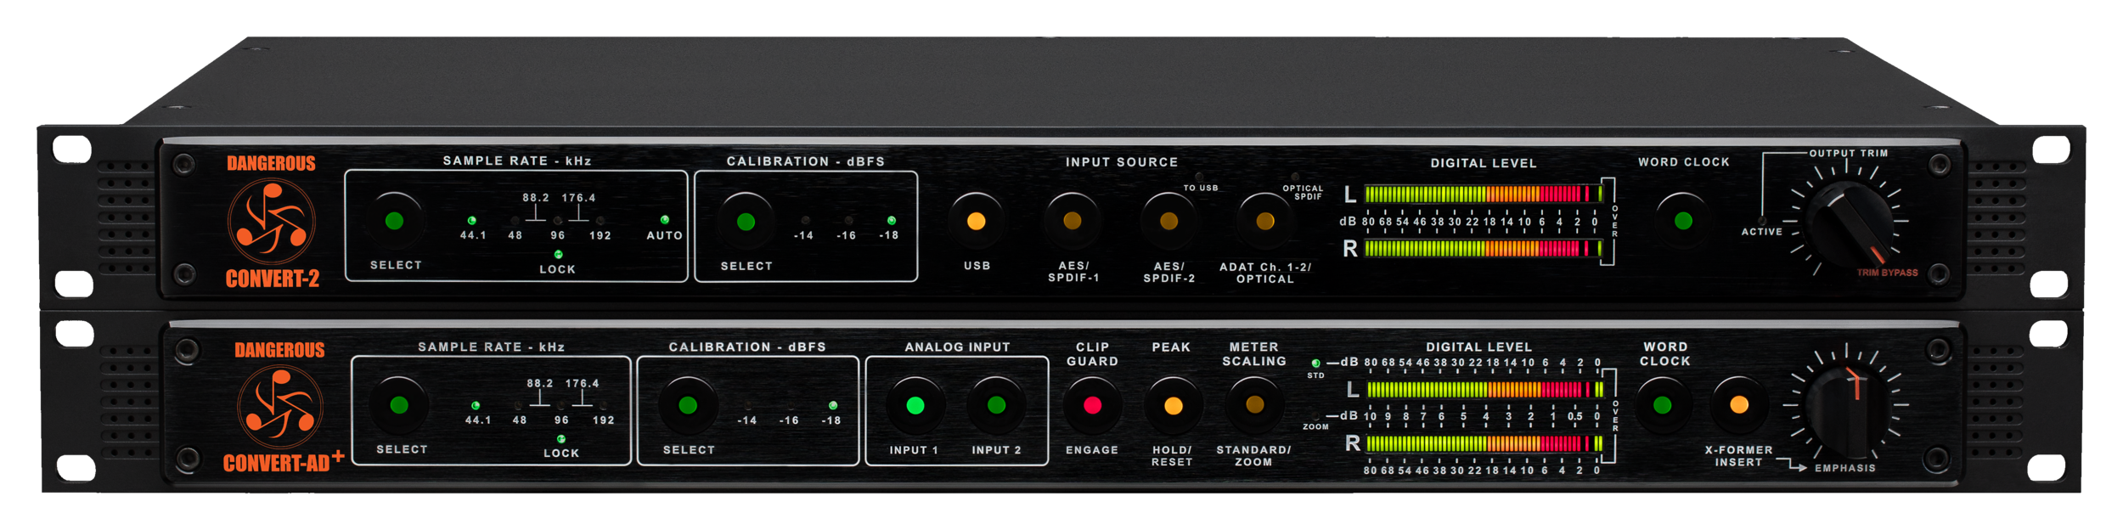Click the 96 LED on Convert-2
Image resolution: width=2123 pixels, height=530 pixels.
tap(558, 221)
